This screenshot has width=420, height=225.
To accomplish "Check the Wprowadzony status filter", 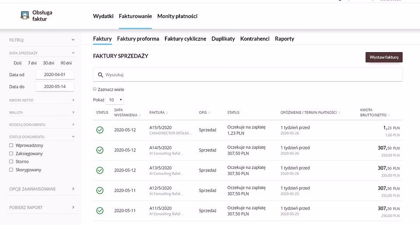I will point(11,145).
